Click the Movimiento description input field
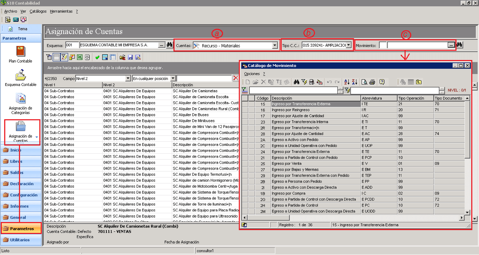 (417, 45)
